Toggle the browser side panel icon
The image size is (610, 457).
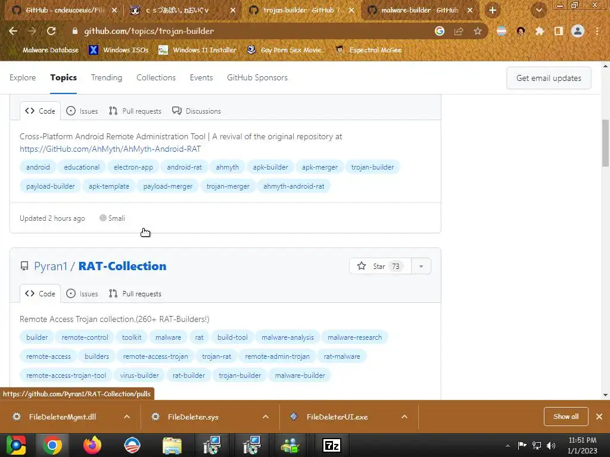point(559,31)
